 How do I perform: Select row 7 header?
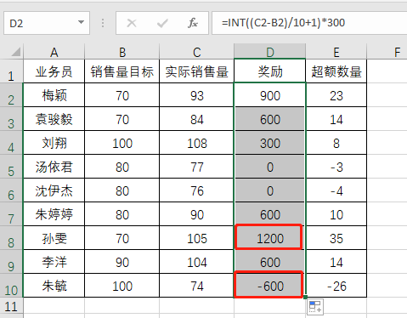pos(11,214)
